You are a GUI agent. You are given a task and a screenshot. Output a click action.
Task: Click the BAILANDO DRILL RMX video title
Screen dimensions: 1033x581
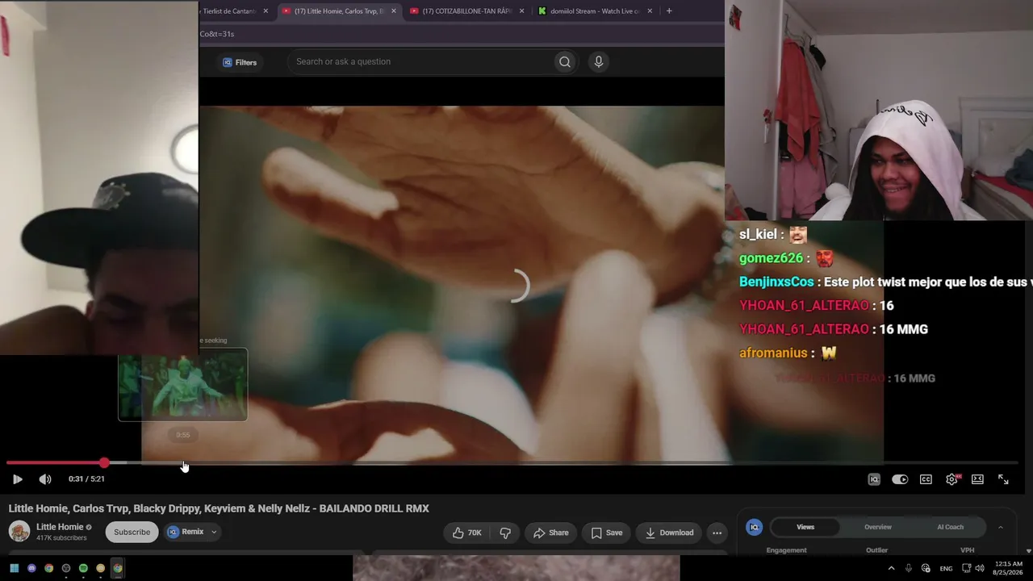coord(219,508)
